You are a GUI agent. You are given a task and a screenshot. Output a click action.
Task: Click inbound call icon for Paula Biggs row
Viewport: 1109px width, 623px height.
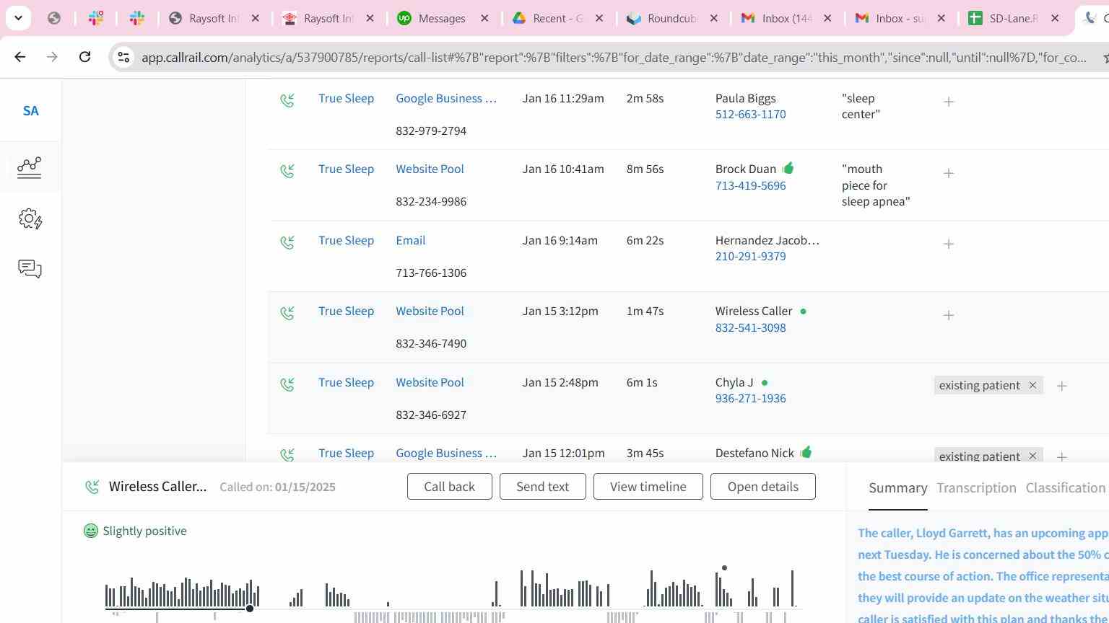point(287,101)
